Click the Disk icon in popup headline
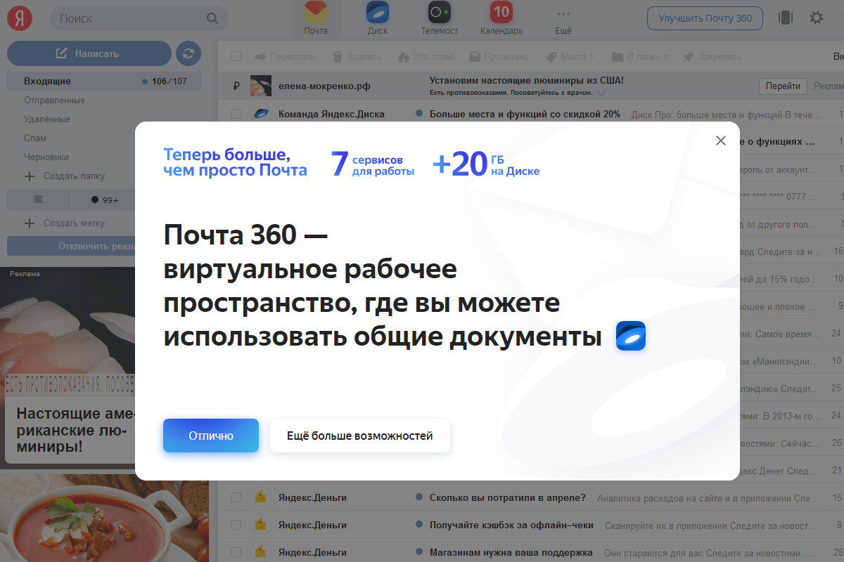 pos(631,336)
